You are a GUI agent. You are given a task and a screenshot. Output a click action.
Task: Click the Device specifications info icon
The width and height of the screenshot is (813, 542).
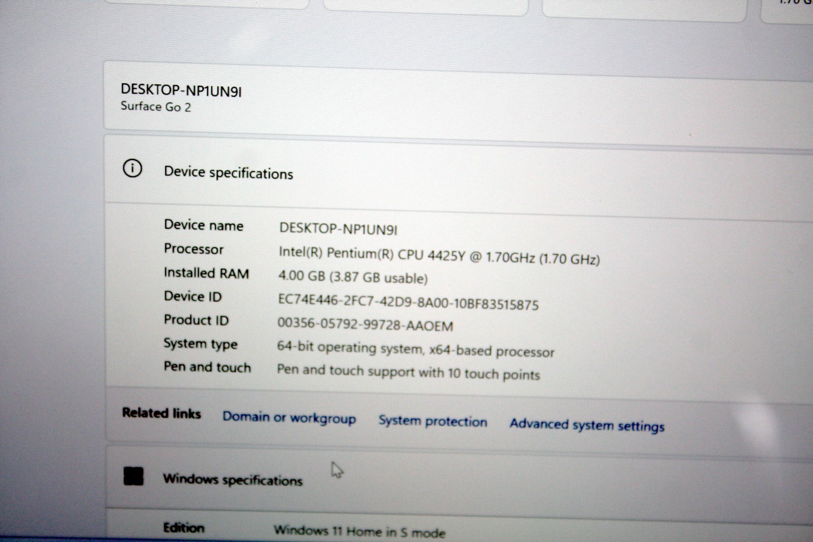[132, 168]
